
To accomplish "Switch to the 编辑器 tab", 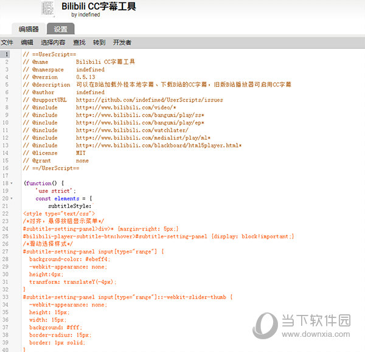I will pyautogui.click(x=29, y=29).
